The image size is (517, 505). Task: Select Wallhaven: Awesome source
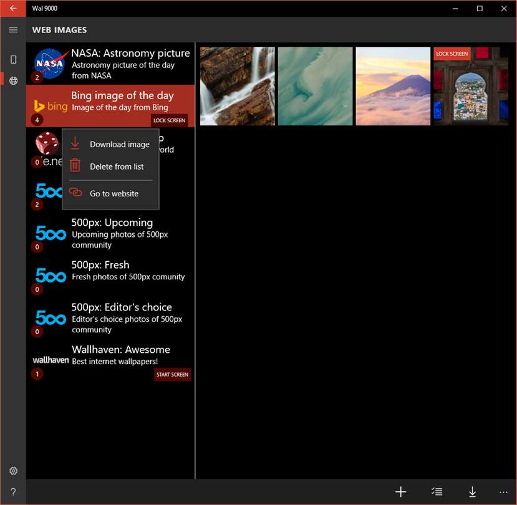pyautogui.click(x=110, y=360)
